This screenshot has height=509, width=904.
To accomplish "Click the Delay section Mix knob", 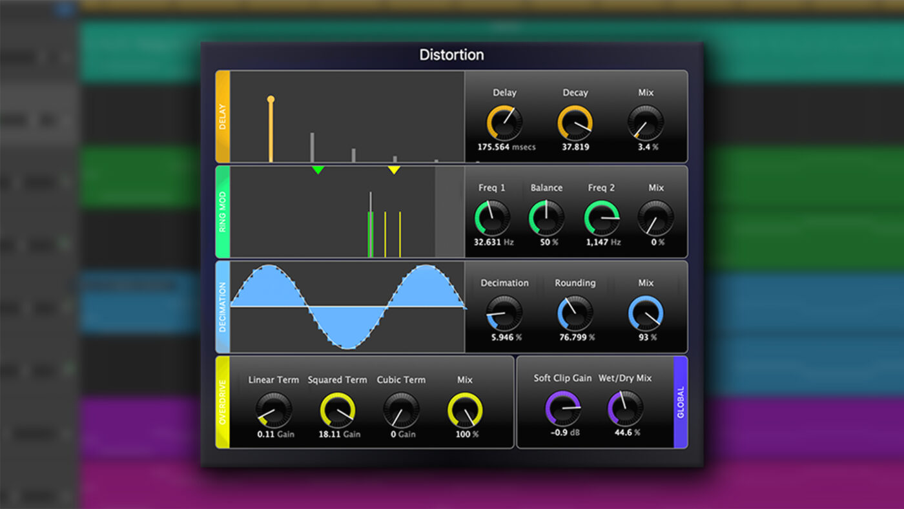I will (x=646, y=123).
